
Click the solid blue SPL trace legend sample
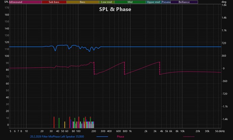click(x=102, y=137)
